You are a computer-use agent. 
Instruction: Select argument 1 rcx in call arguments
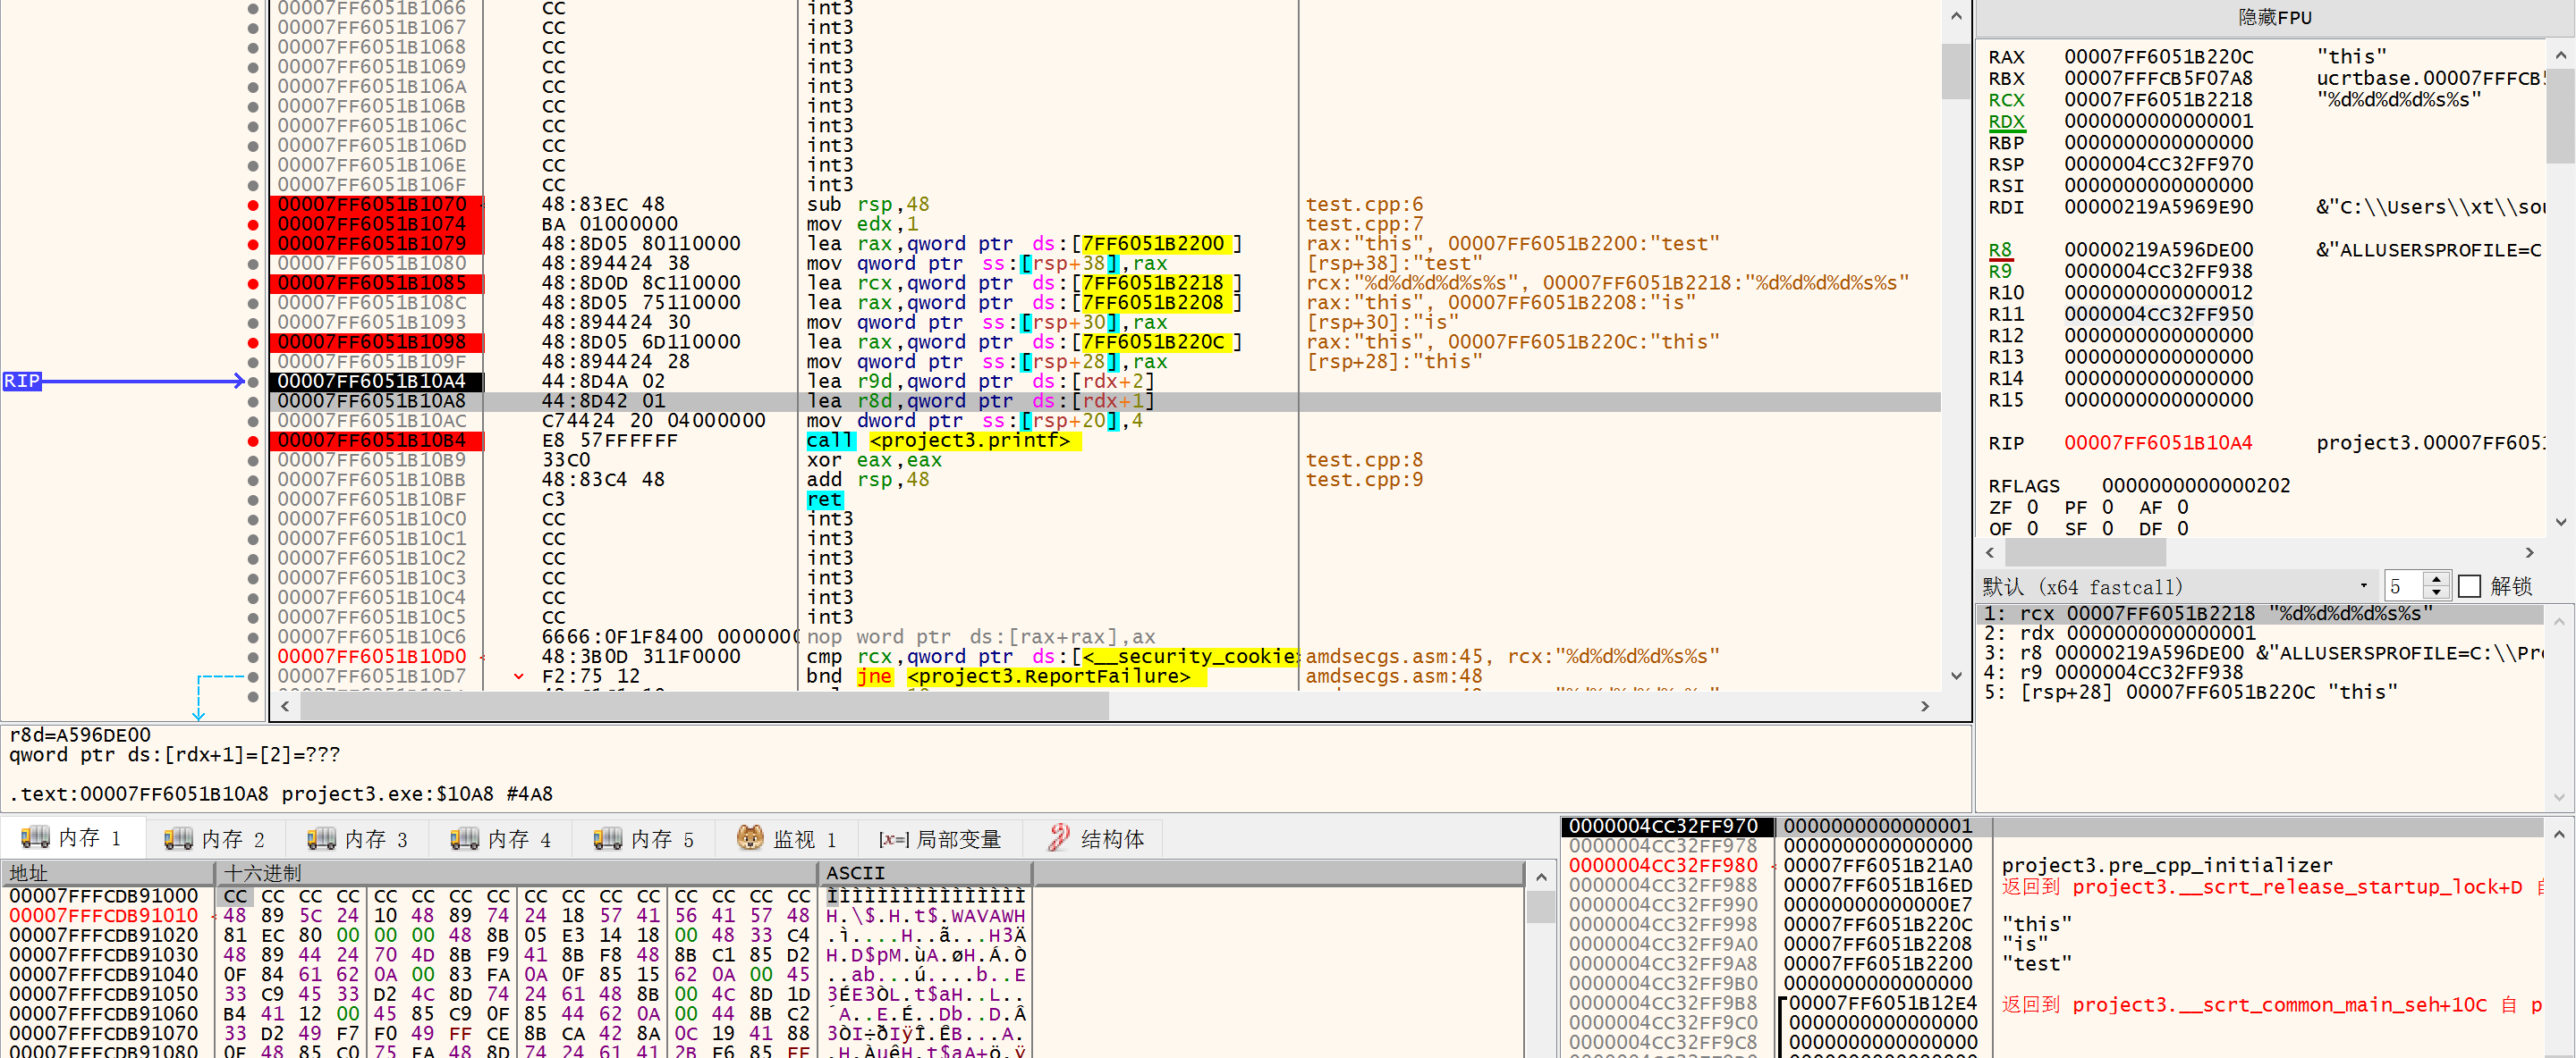click(2262, 613)
